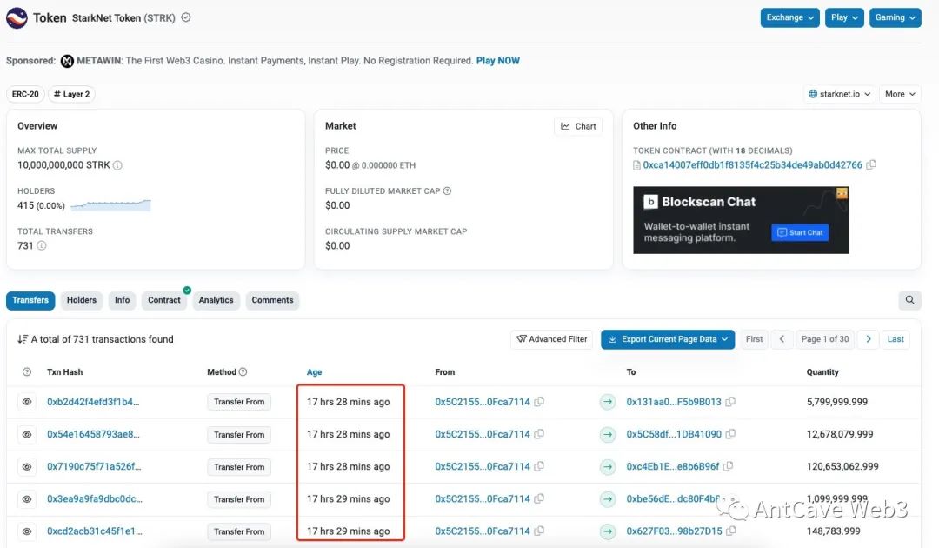
Task: Click quantity value 12,678,079.999
Action: tap(840, 434)
